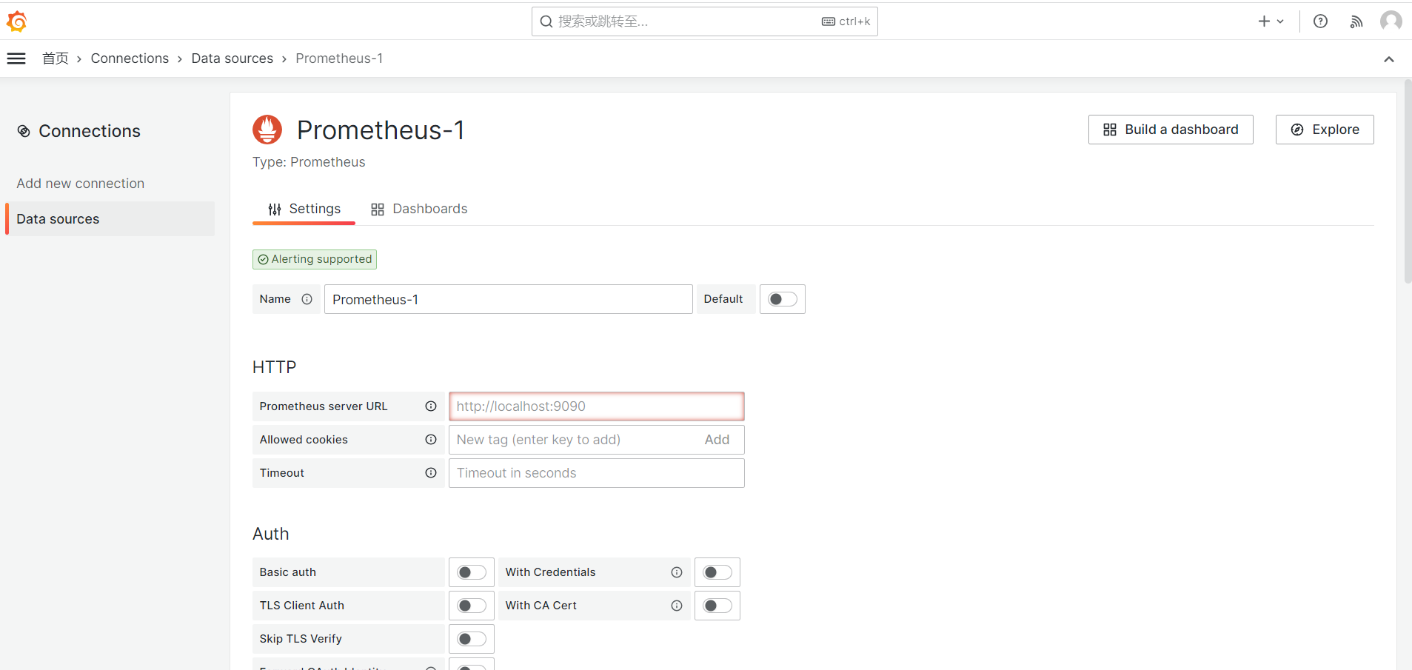The image size is (1412, 670).
Task: Click the Auth section heading
Action: [271, 534]
